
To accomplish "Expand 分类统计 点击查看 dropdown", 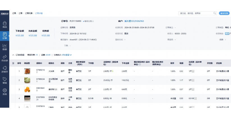I will pos(67,55).
